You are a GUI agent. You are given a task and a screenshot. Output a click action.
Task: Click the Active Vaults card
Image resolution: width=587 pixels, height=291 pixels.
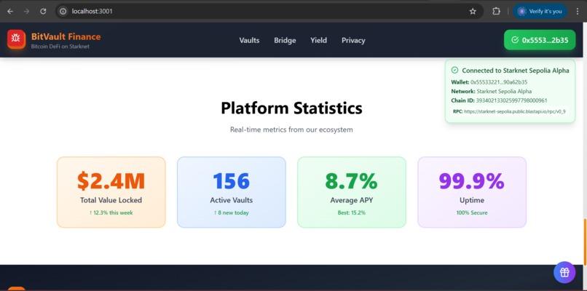(x=232, y=192)
